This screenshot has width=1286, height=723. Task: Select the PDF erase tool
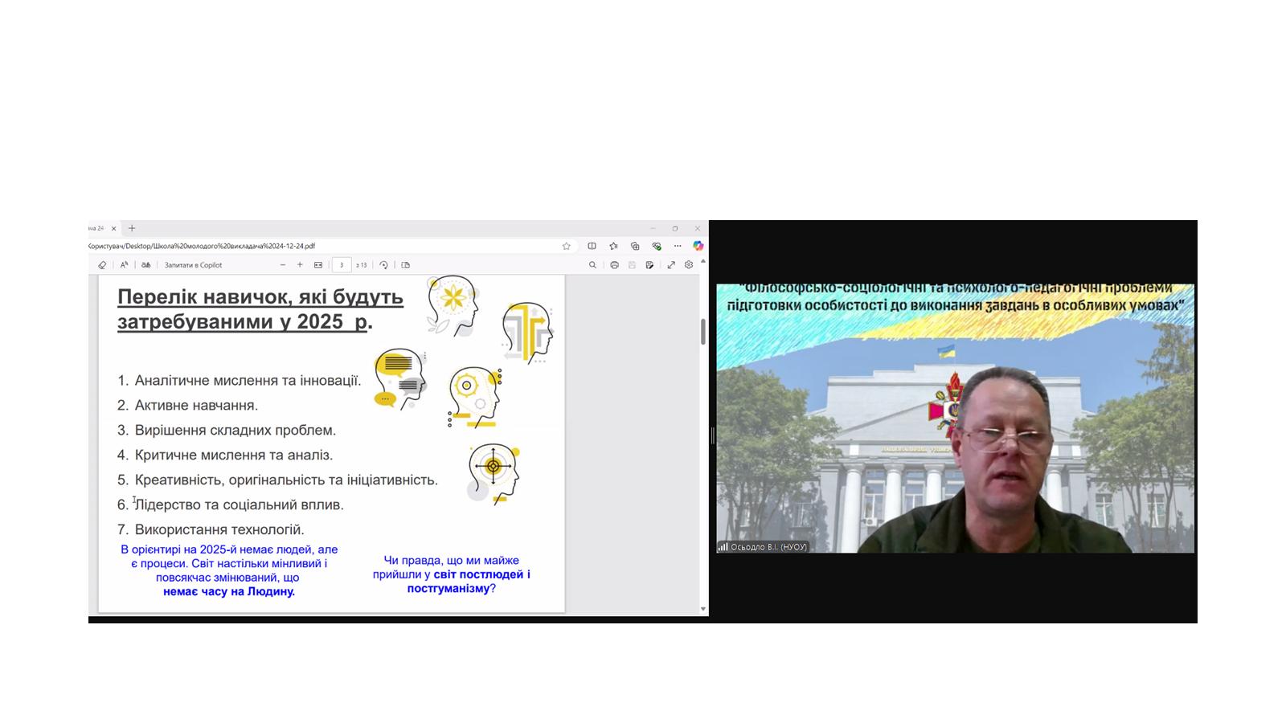point(102,265)
